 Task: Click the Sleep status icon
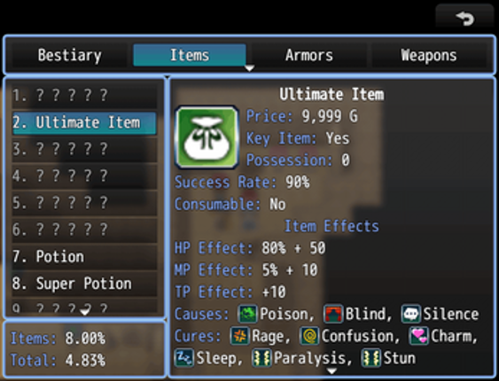click(x=184, y=358)
